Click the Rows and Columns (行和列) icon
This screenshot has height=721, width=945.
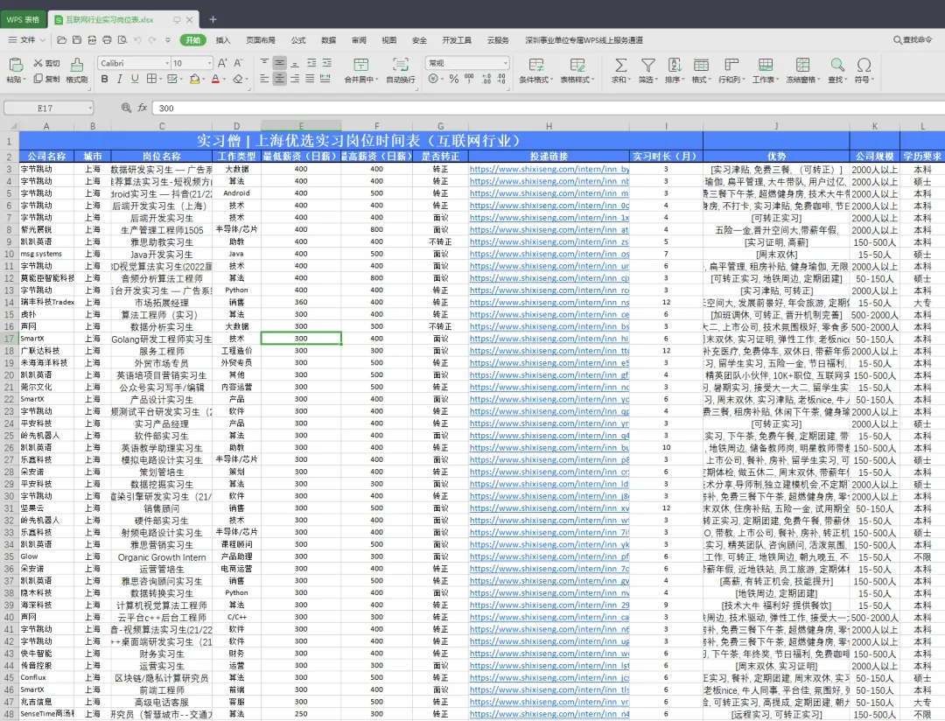[731, 65]
